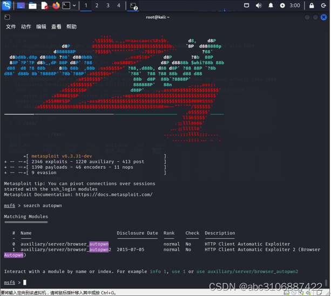Image resolution: width=331 pixels, height=296 pixels.
Task: Launch the text editor panel icon
Action: [x=44, y=5]
